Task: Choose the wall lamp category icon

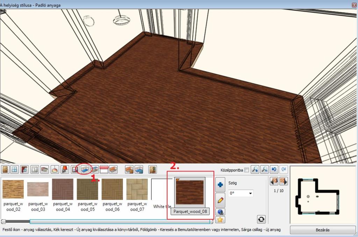Action: (x=65, y=170)
